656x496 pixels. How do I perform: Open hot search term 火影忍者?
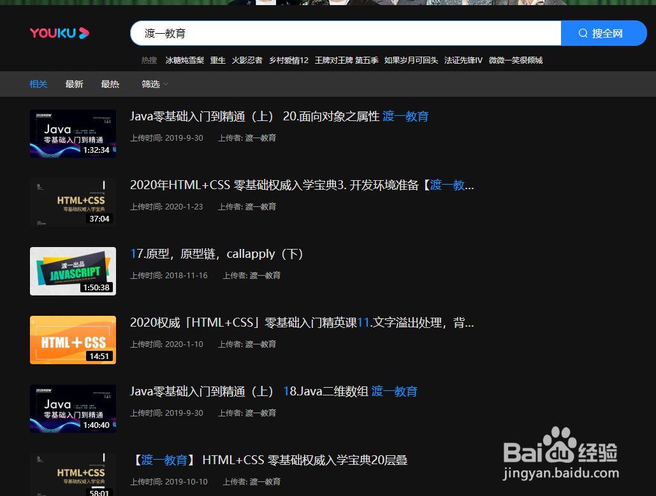247,60
